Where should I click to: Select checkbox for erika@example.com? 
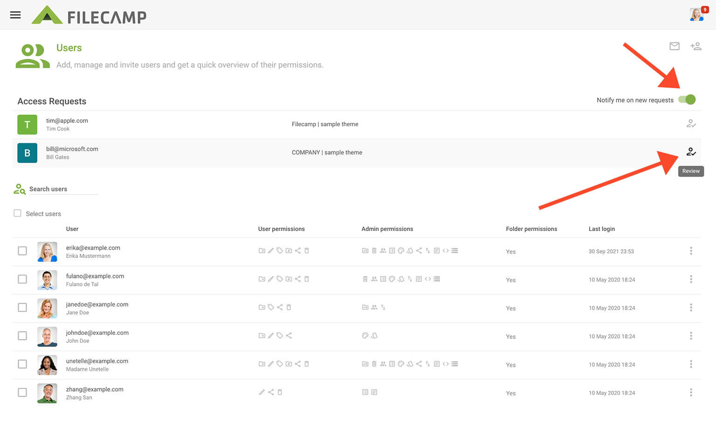point(22,251)
